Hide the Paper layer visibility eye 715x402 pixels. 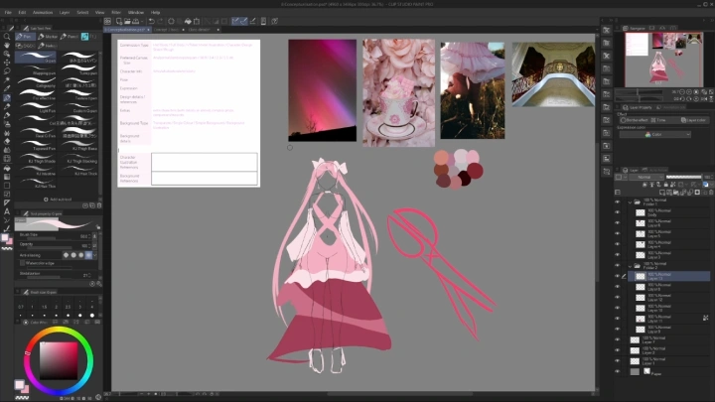click(x=617, y=372)
